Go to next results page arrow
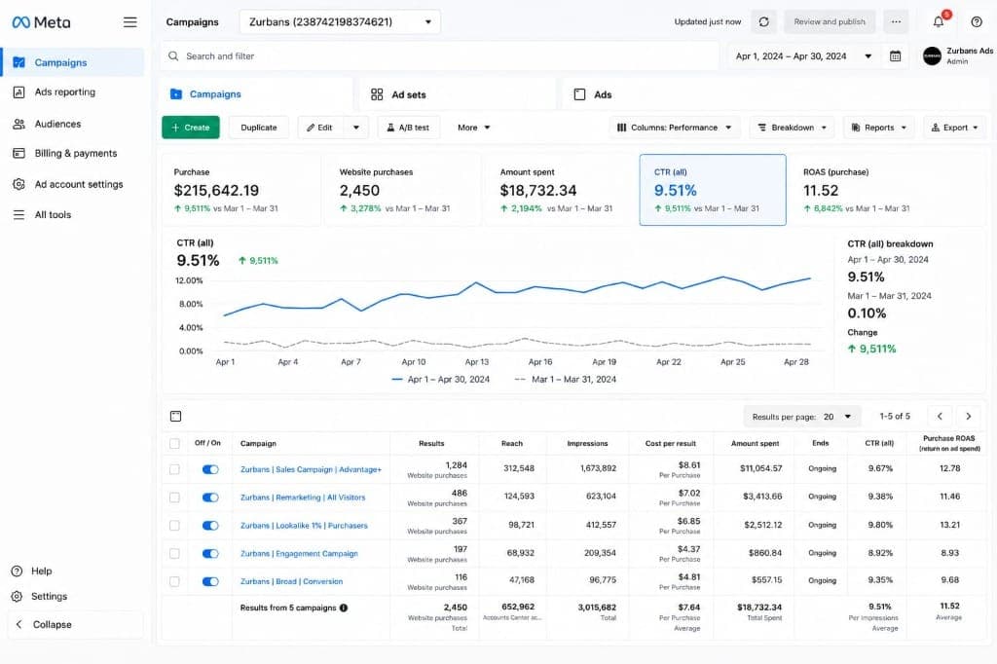The image size is (997, 664). pyautogui.click(x=969, y=416)
